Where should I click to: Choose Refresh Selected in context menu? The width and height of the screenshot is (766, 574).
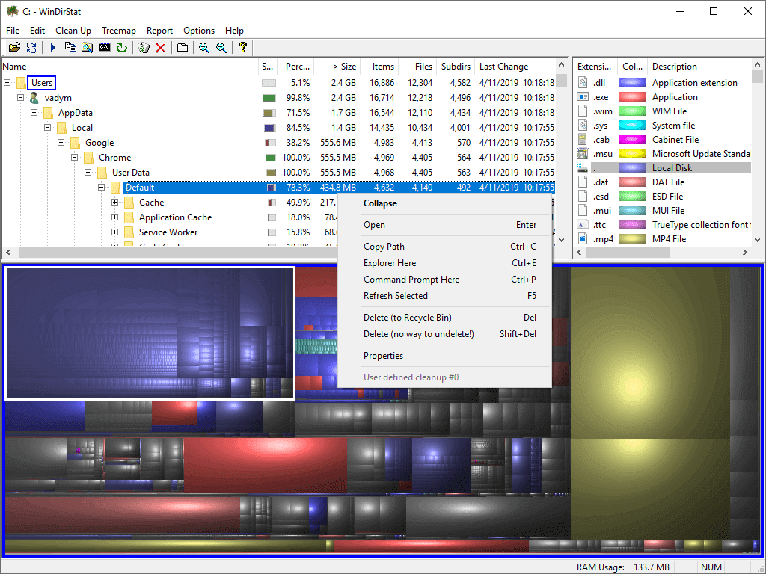[x=445, y=296]
